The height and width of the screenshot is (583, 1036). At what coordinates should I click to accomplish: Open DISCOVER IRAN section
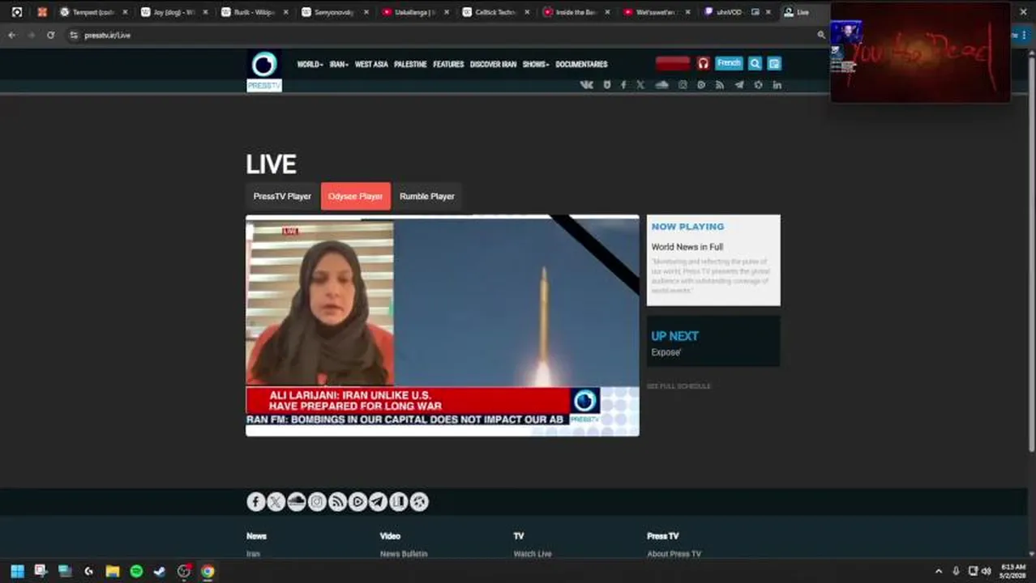pyautogui.click(x=493, y=64)
